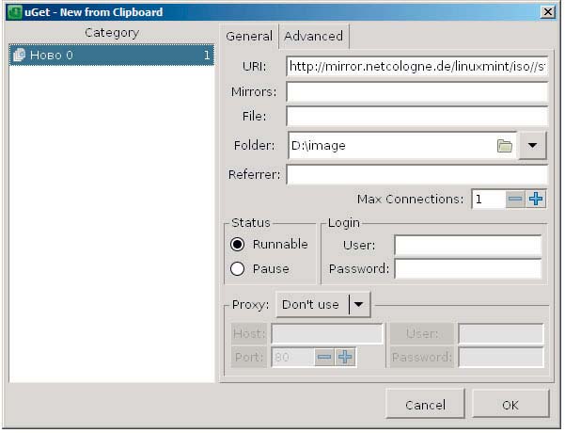
Task: Click the uGet application icon in title bar
Action: click(15, 12)
